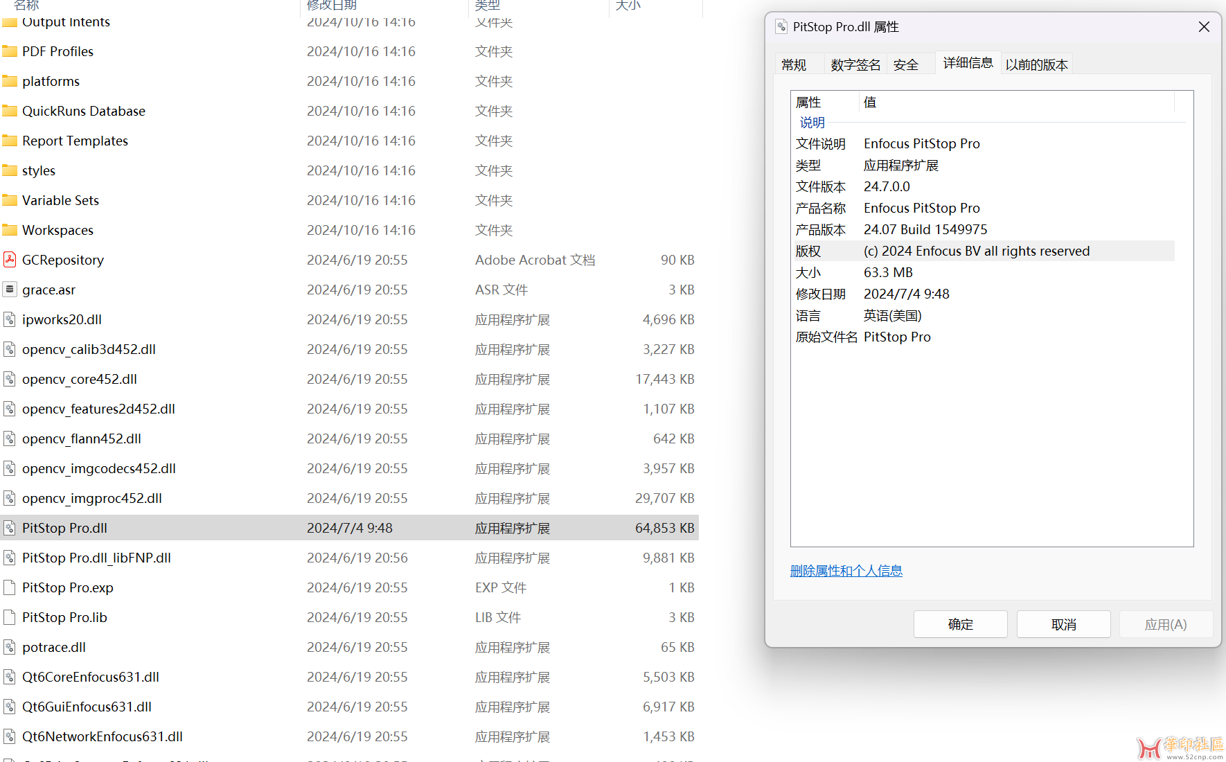
Task: Select the PitStop Pro.dll file name in list
Action: [x=64, y=528]
